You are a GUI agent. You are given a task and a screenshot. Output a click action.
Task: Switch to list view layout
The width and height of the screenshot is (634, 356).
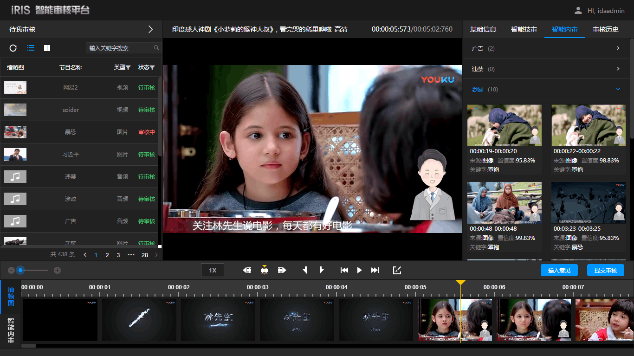click(31, 48)
